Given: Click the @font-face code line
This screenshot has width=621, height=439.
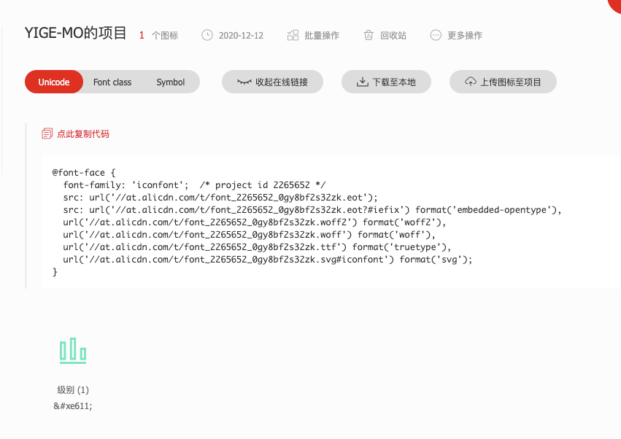Looking at the screenshot, I should coord(84,173).
